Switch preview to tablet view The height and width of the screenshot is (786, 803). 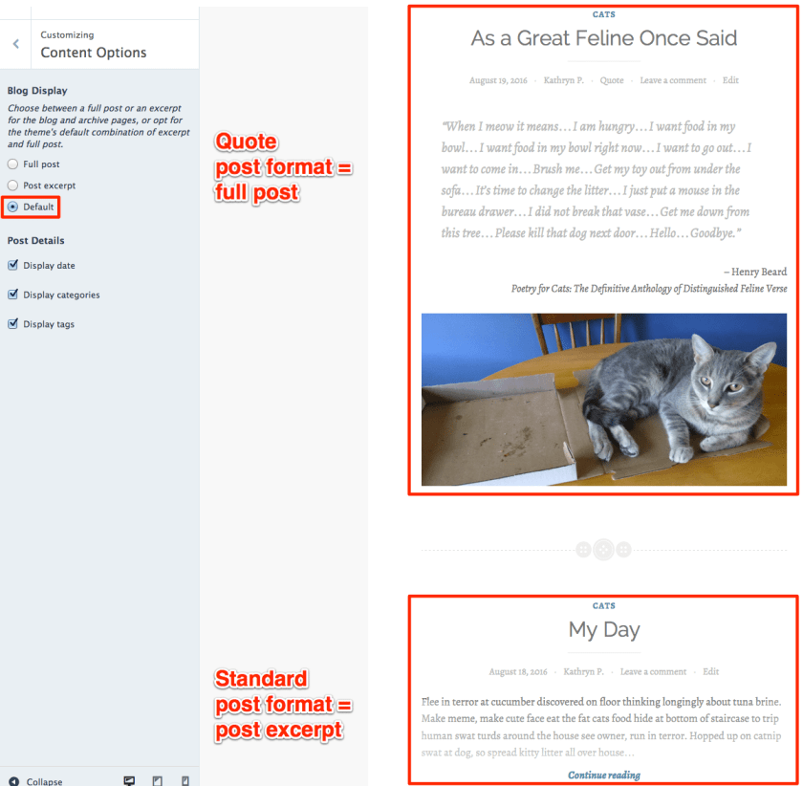point(157,780)
